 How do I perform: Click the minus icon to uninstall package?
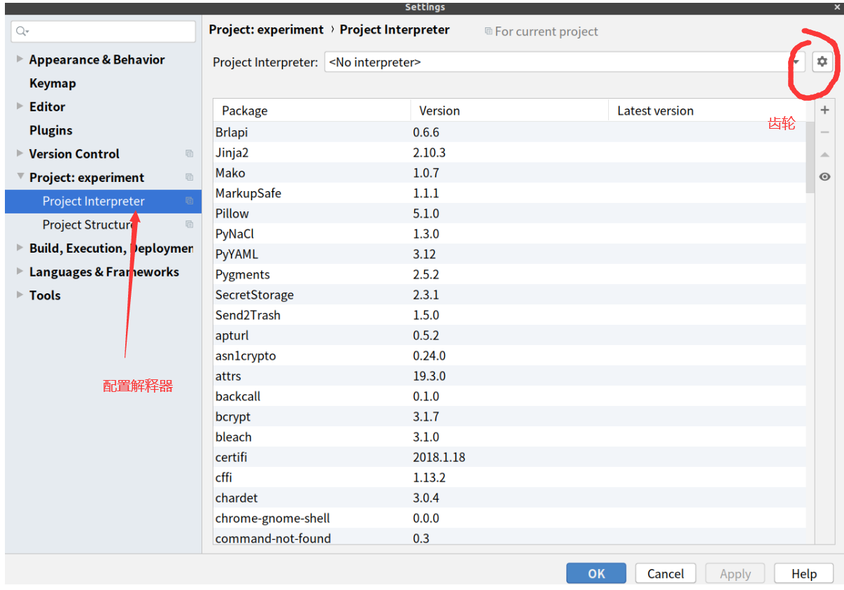click(x=825, y=132)
